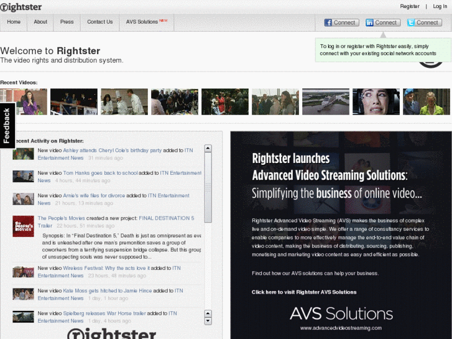The height and width of the screenshot is (339, 452).
Task: Click thumbnail beside Arnie's wife activity item
Action: [x=24, y=199]
